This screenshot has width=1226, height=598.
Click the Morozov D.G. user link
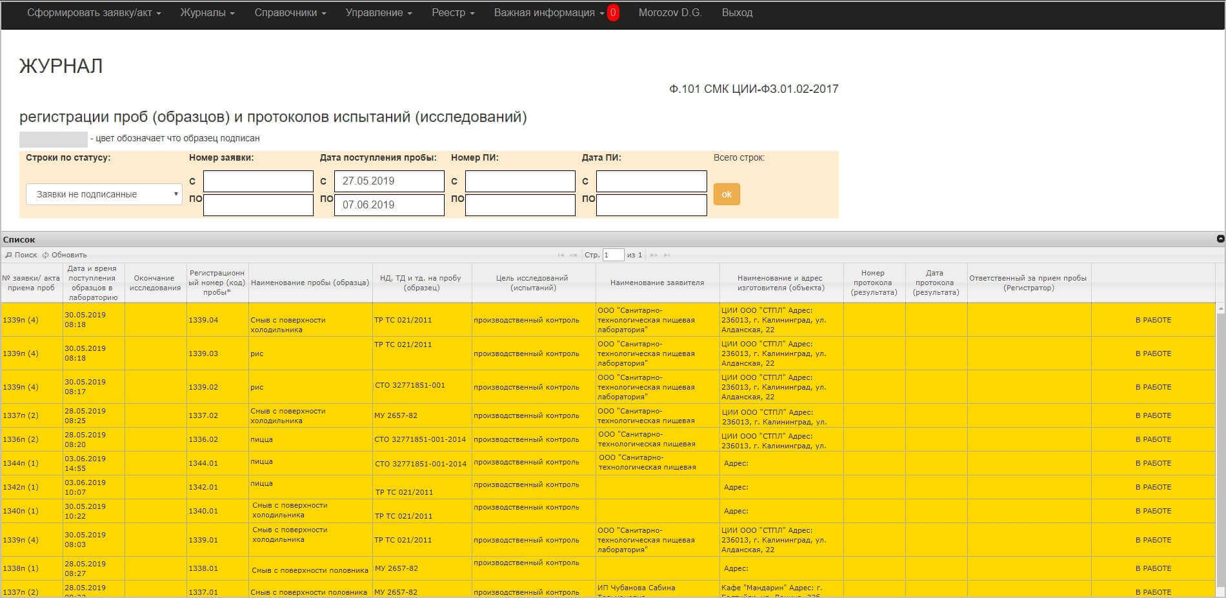670,13
